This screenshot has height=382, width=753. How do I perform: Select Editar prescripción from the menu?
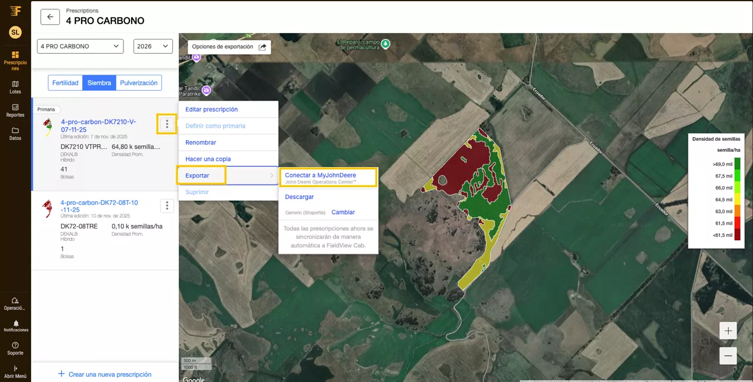pyautogui.click(x=212, y=109)
